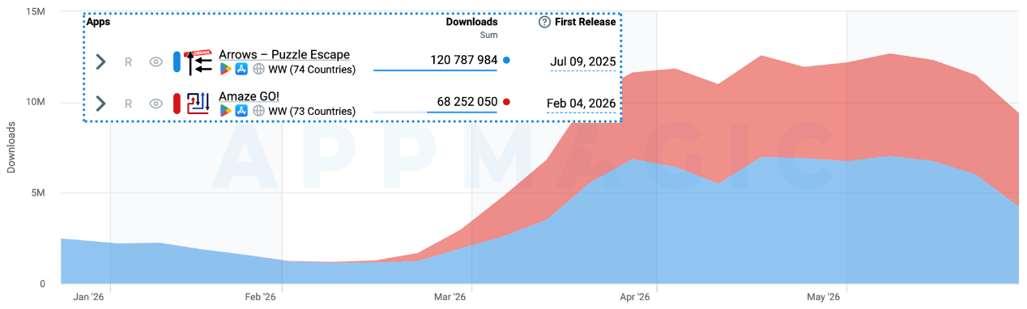Hide Arrows – Puzzle Escape with eye icon
Viewport: 1027px width, 309px height.
(156, 61)
